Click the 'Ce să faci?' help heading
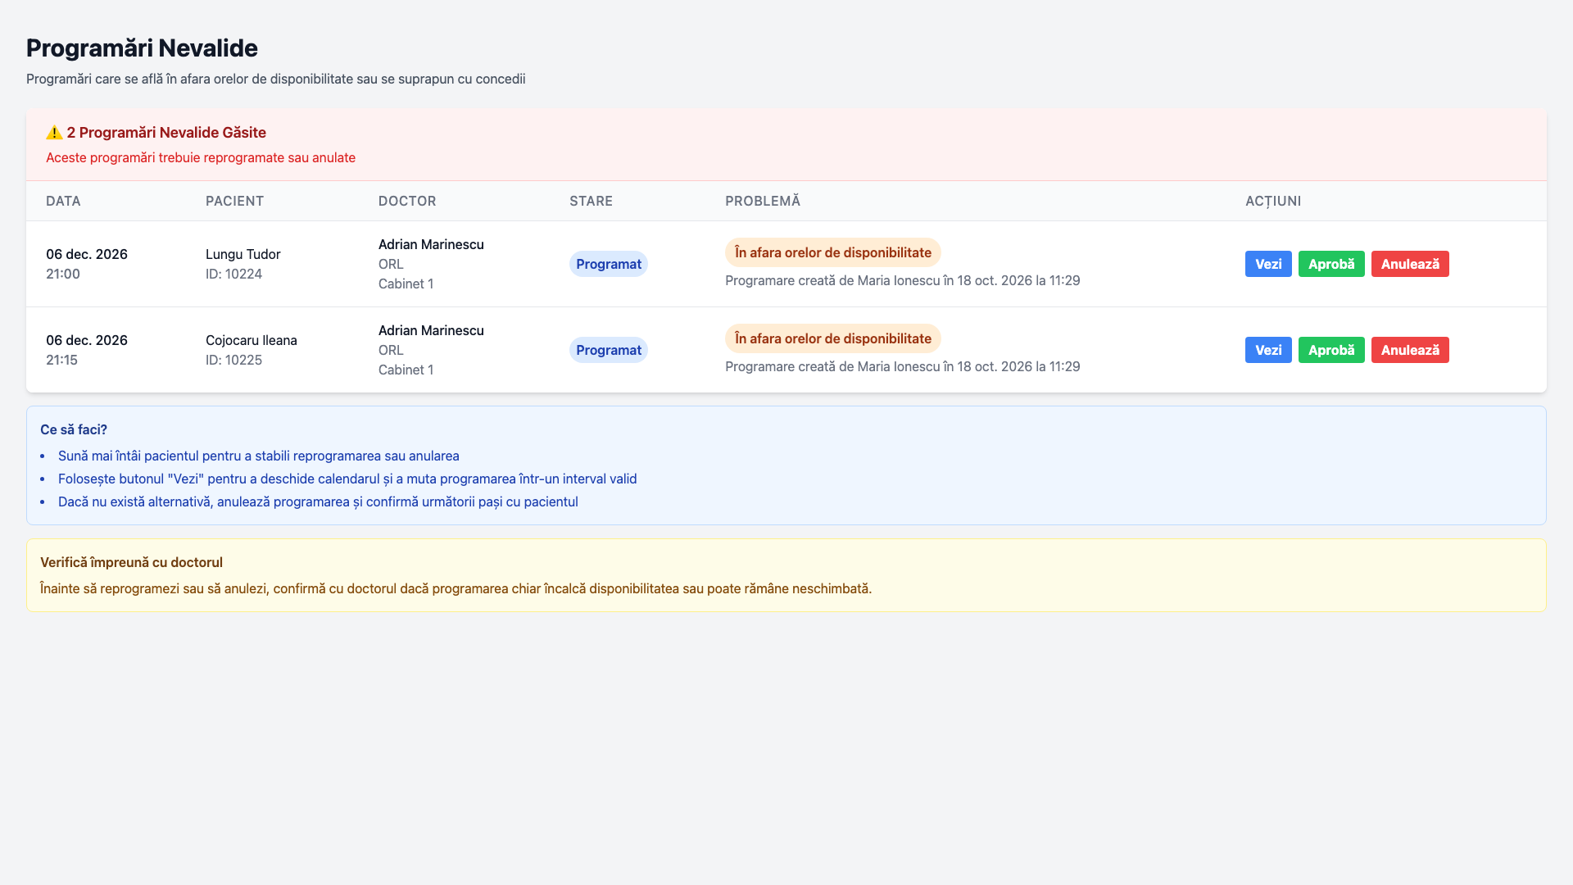The image size is (1573, 885). pyautogui.click(x=74, y=429)
